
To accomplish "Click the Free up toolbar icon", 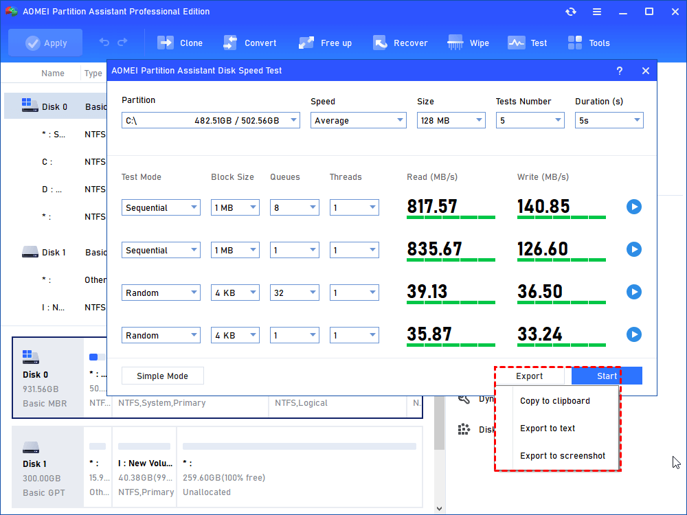I will [x=306, y=43].
